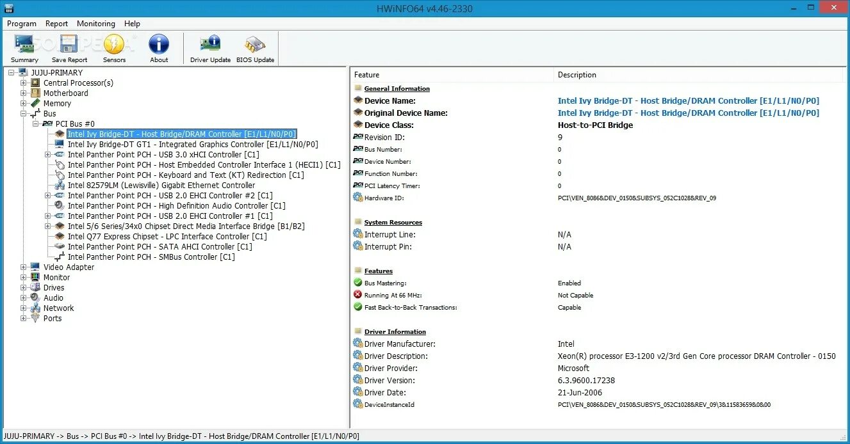
Task: Click the Driver Version 6.3.9600.17238 value
Action: (x=586, y=381)
